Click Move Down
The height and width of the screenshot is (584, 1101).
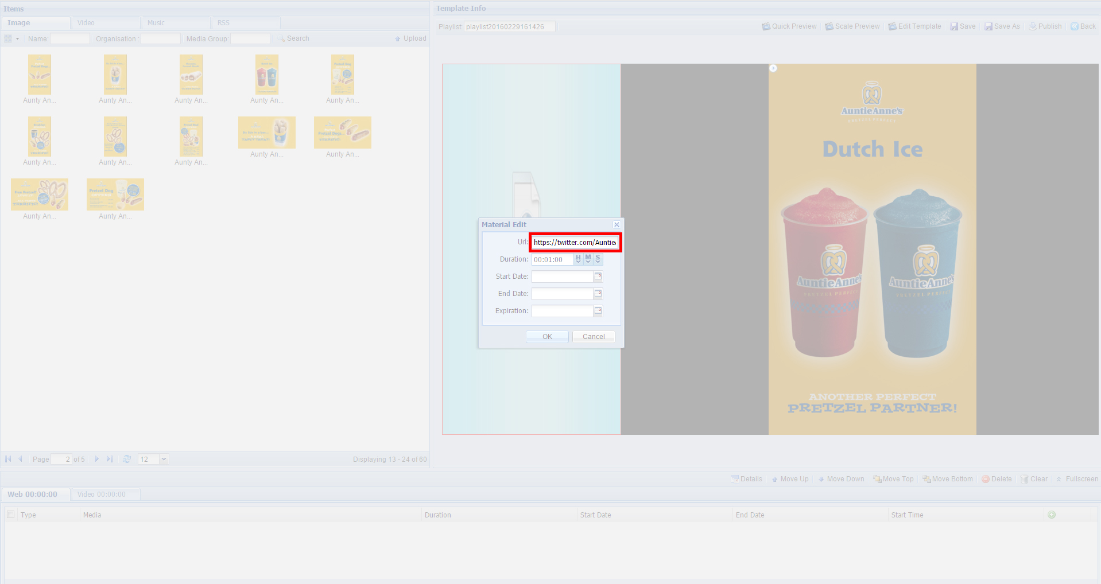pos(841,479)
